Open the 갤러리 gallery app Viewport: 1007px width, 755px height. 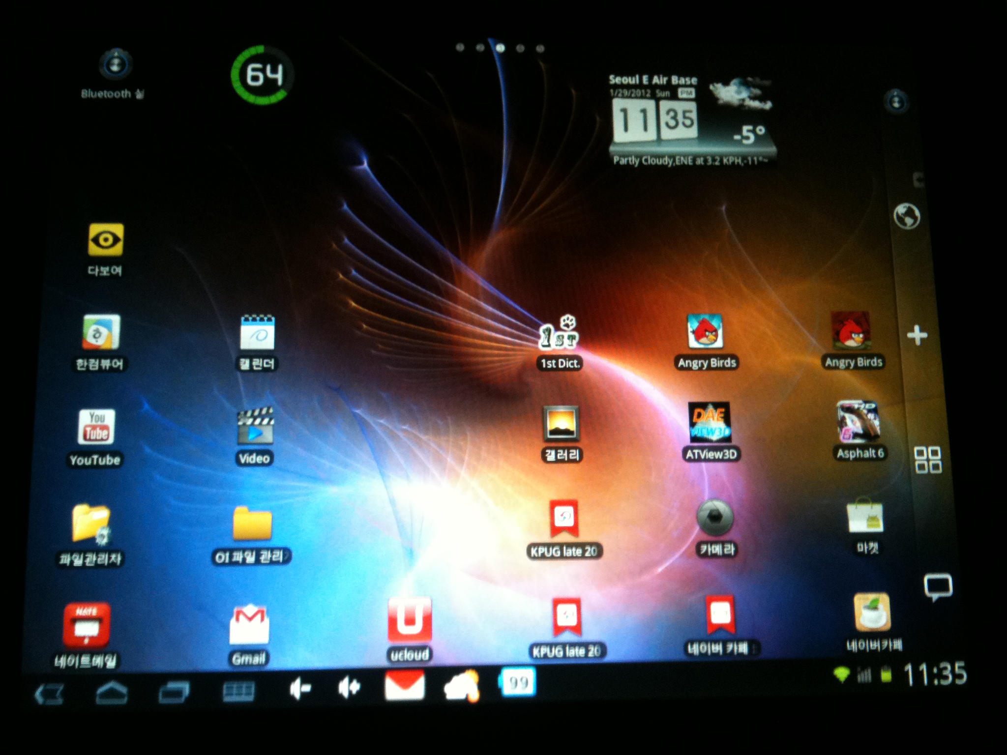[x=562, y=424]
